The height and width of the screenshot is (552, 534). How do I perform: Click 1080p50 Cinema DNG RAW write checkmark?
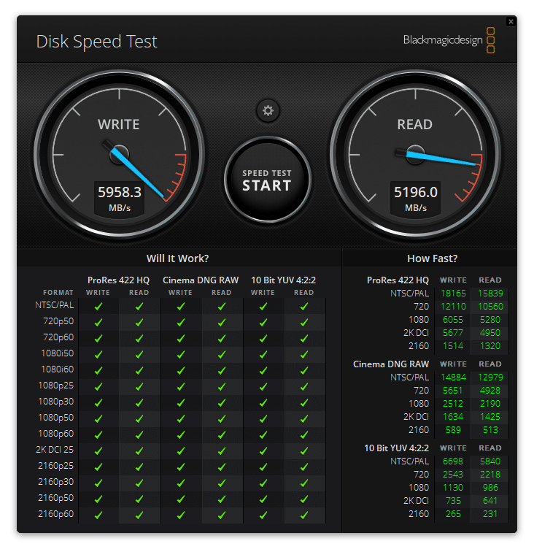(x=180, y=418)
